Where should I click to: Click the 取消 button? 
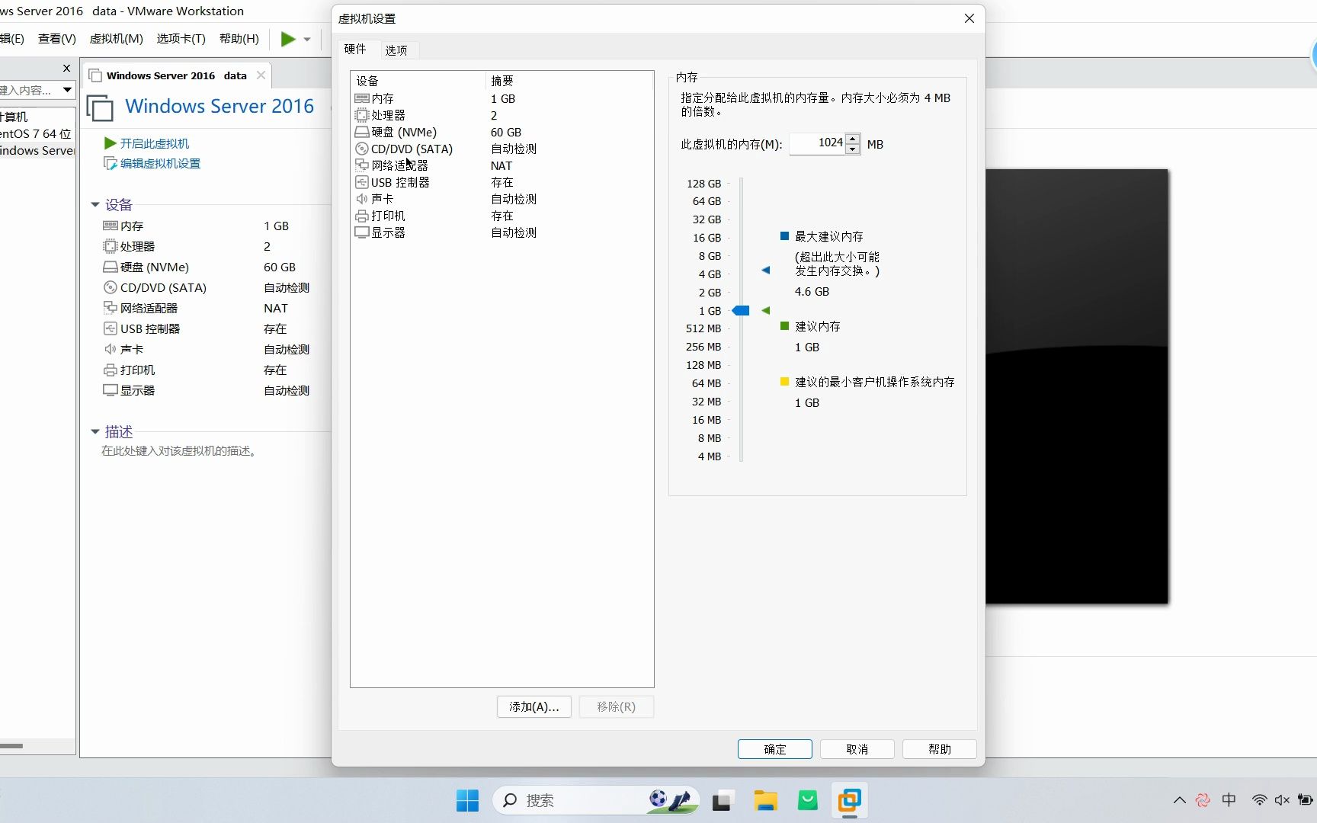point(857,749)
